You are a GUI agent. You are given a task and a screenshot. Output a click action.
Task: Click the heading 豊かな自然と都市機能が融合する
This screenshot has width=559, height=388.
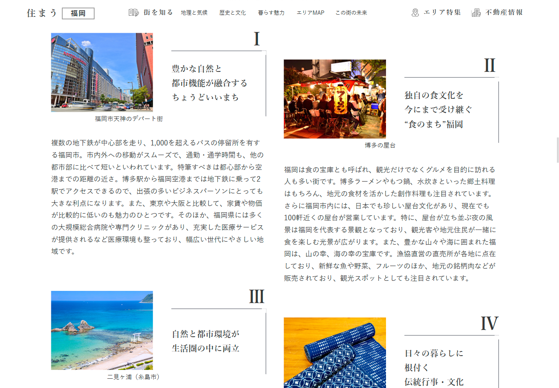coord(209,83)
